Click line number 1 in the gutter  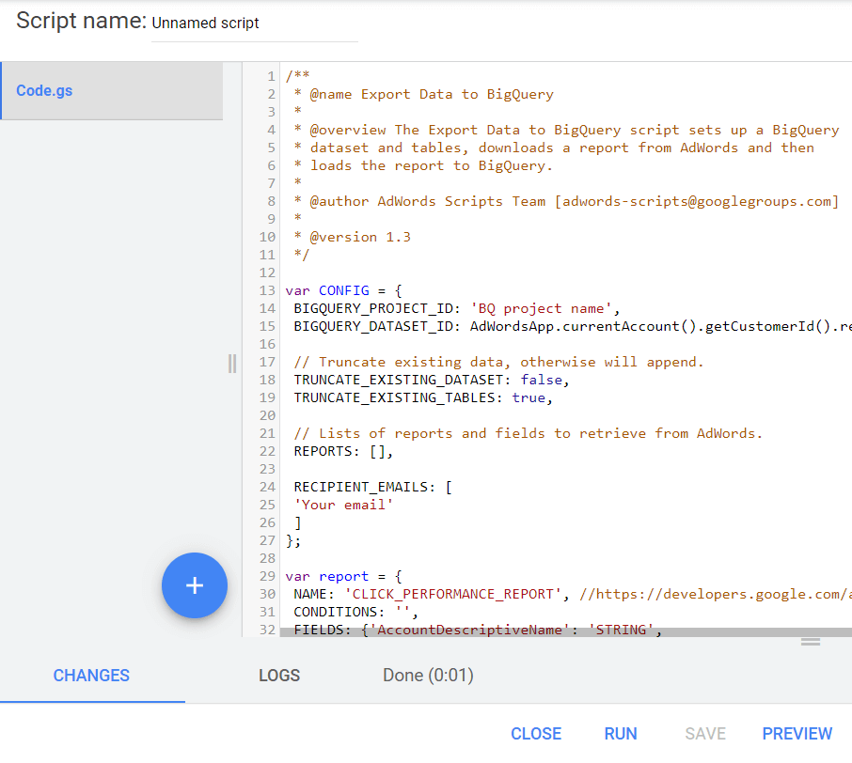270,76
